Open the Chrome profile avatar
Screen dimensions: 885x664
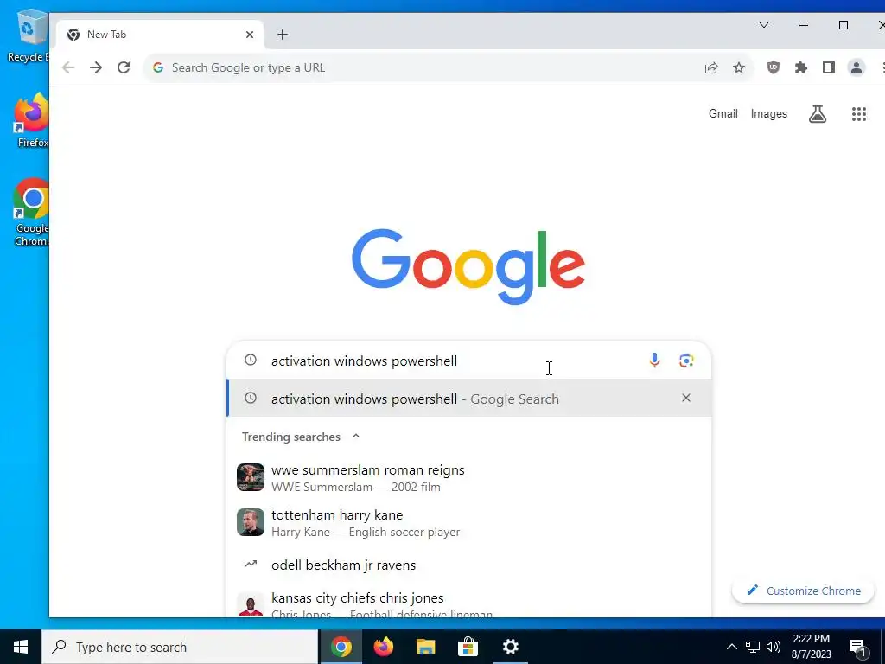856,67
